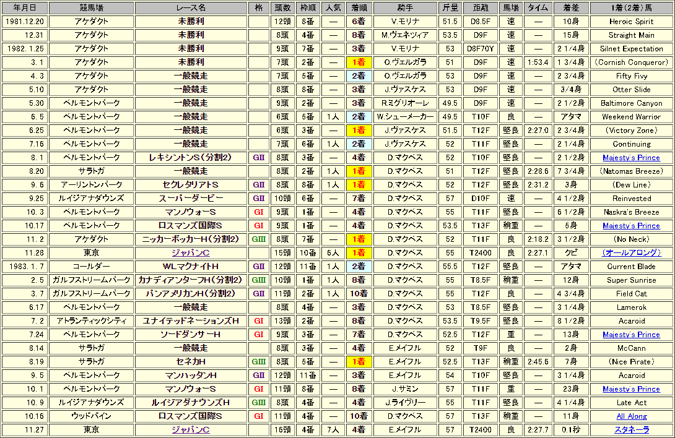Select the (Cornish Conqueror) cell
Viewport: 675px width, 438px height.
click(632, 62)
